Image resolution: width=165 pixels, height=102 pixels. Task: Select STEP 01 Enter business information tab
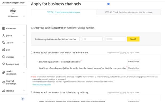(x=63, y=12)
